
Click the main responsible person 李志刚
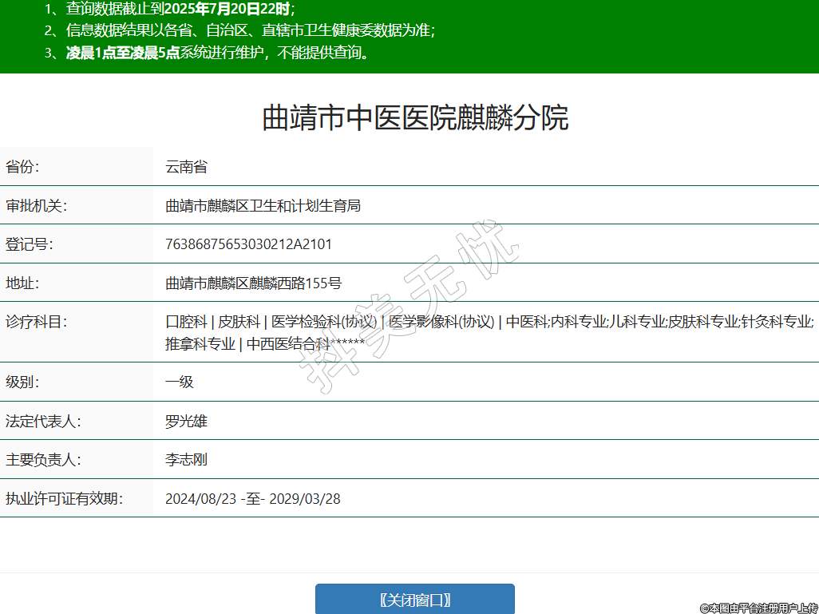pyautogui.click(x=186, y=460)
